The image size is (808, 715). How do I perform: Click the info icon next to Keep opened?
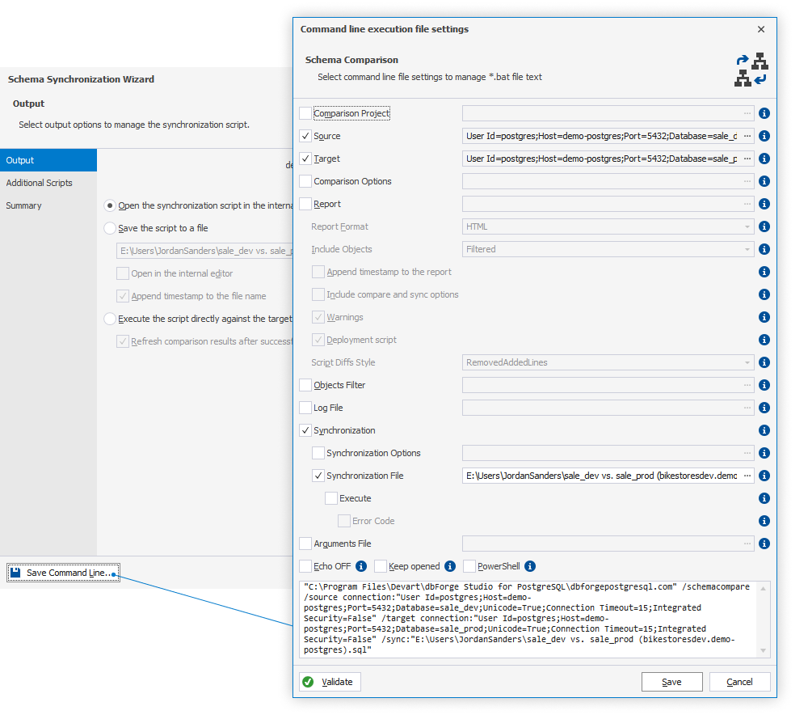tap(450, 566)
